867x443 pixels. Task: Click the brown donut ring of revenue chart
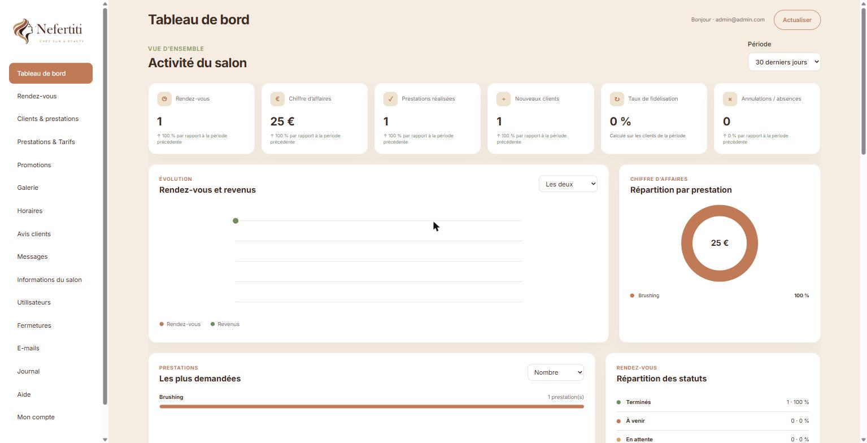[x=687, y=244]
